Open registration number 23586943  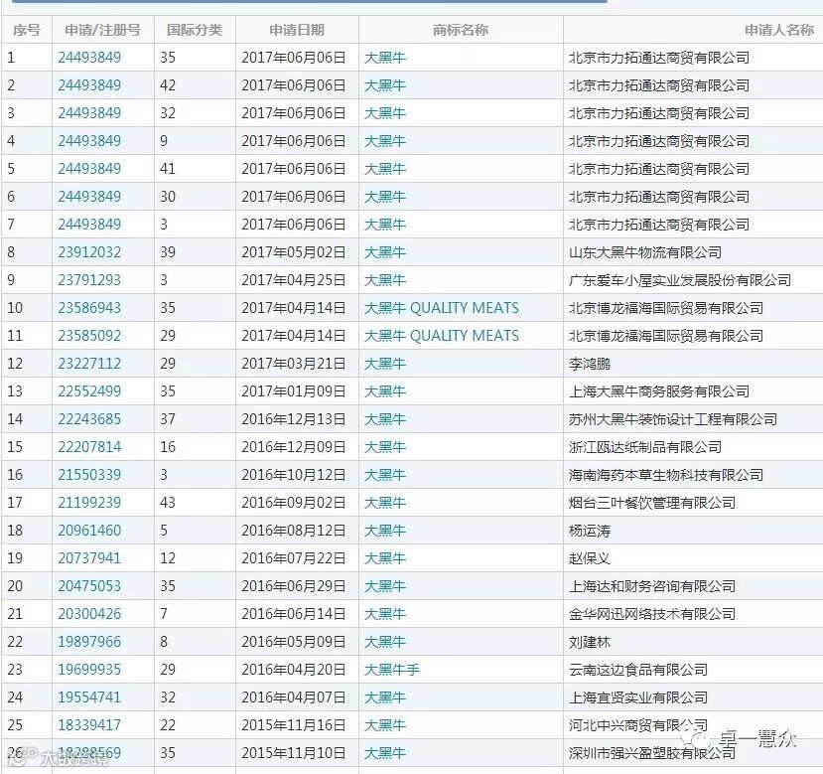[x=89, y=308]
